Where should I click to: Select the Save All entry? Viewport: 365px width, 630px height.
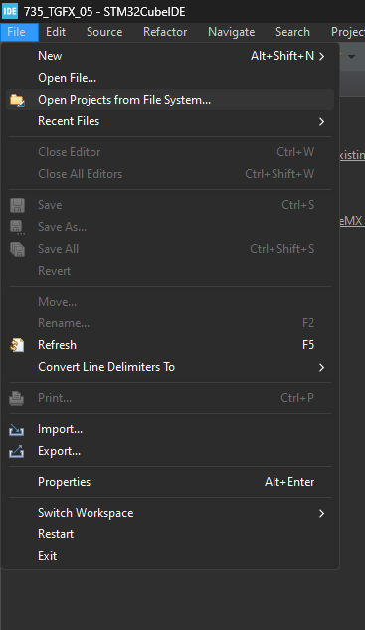[x=170, y=249]
